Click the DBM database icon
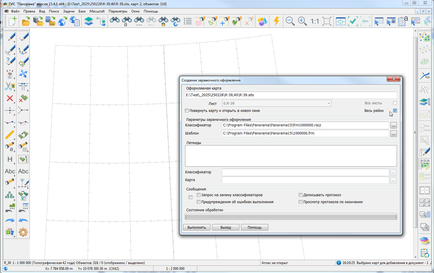 click(x=50, y=21)
